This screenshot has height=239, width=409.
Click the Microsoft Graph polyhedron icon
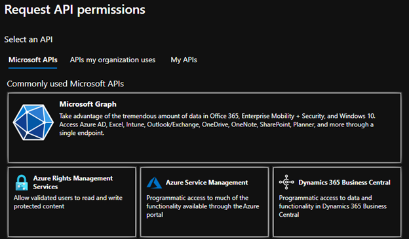pos(33,122)
